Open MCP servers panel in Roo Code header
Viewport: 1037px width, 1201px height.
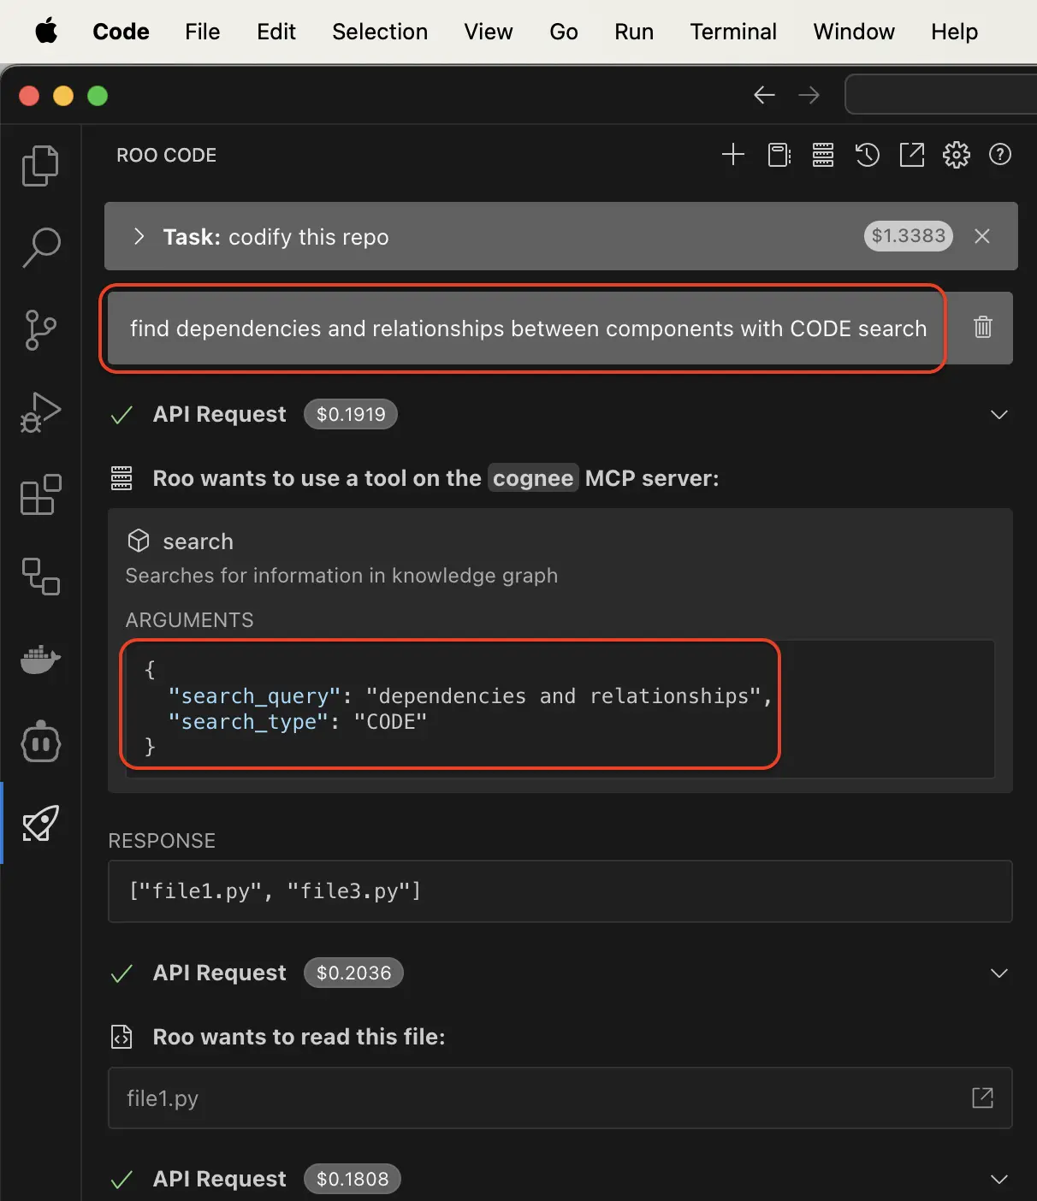[823, 155]
